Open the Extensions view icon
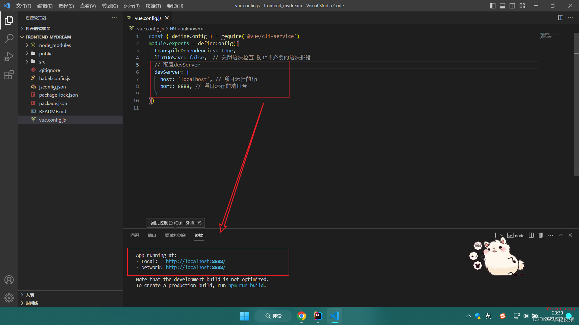The width and height of the screenshot is (579, 325). [9, 75]
